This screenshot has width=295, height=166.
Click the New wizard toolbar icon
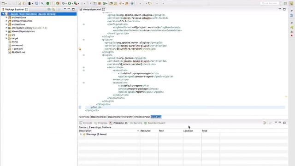pyautogui.click(x=3, y=3)
